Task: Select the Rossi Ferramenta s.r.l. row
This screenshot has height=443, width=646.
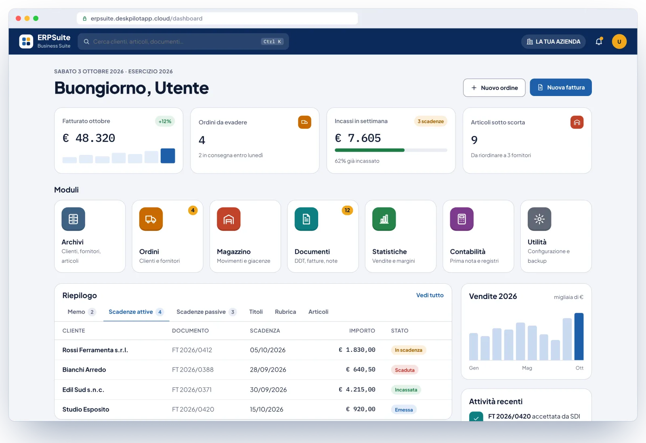Action: click(253, 350)
